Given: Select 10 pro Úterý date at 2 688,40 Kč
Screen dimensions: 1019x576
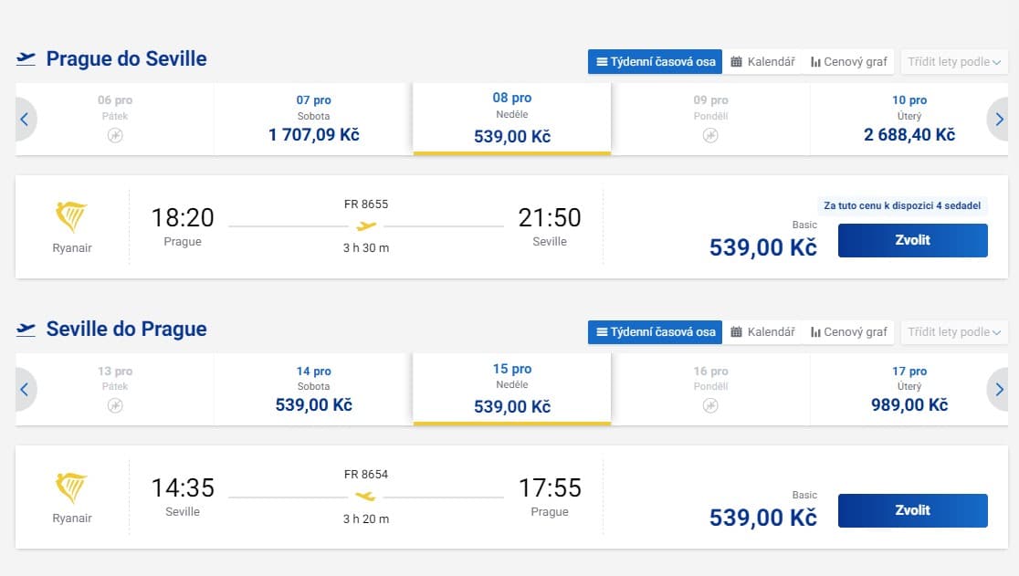Looking at the screenshot, I should pyautogui.click(x=909, y=119).
